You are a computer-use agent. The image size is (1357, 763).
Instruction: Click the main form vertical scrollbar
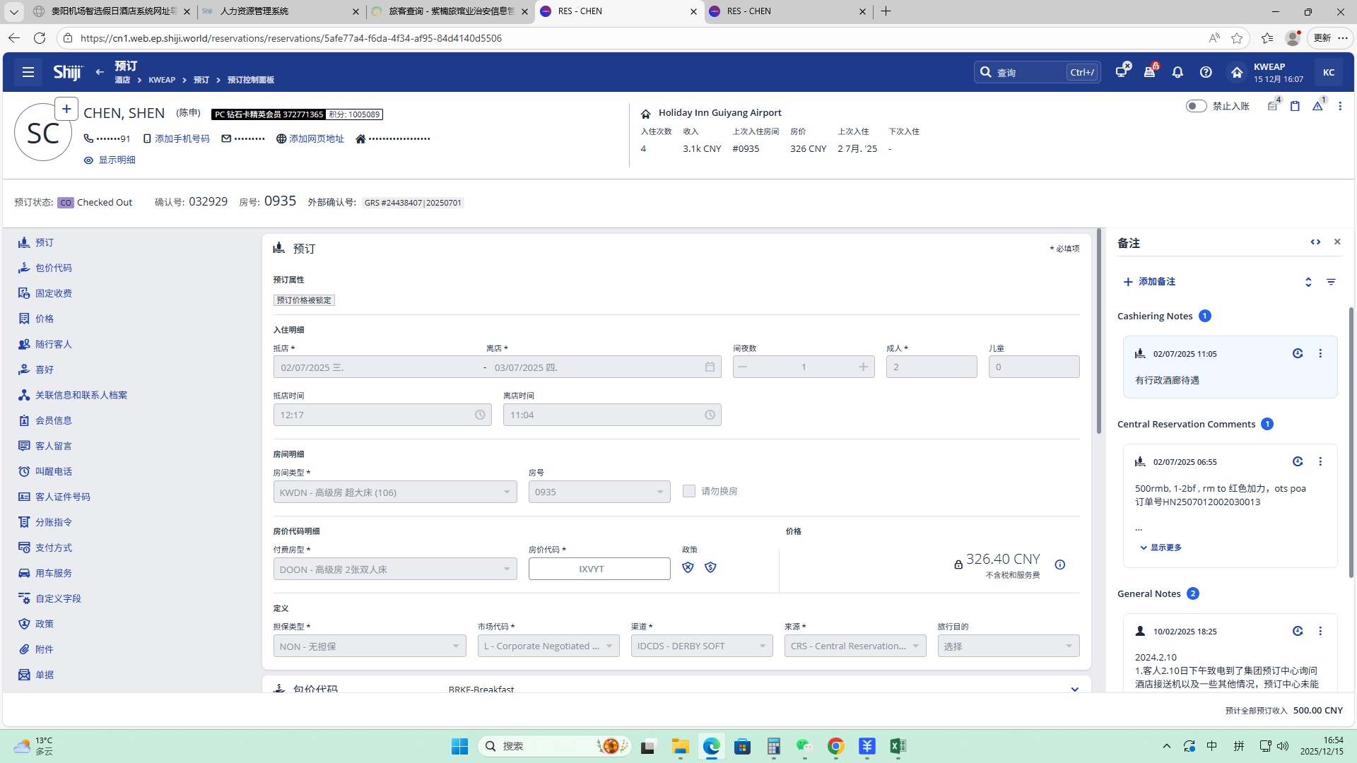[1098, 332]
